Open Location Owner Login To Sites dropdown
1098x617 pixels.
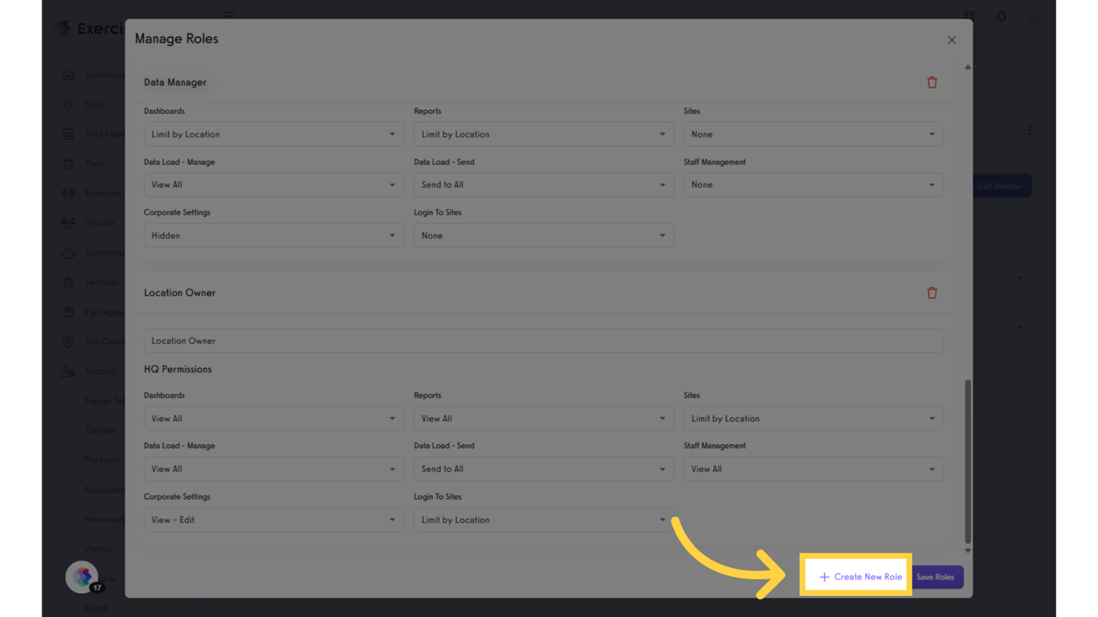pyautogui.click(x=543, y=520)
